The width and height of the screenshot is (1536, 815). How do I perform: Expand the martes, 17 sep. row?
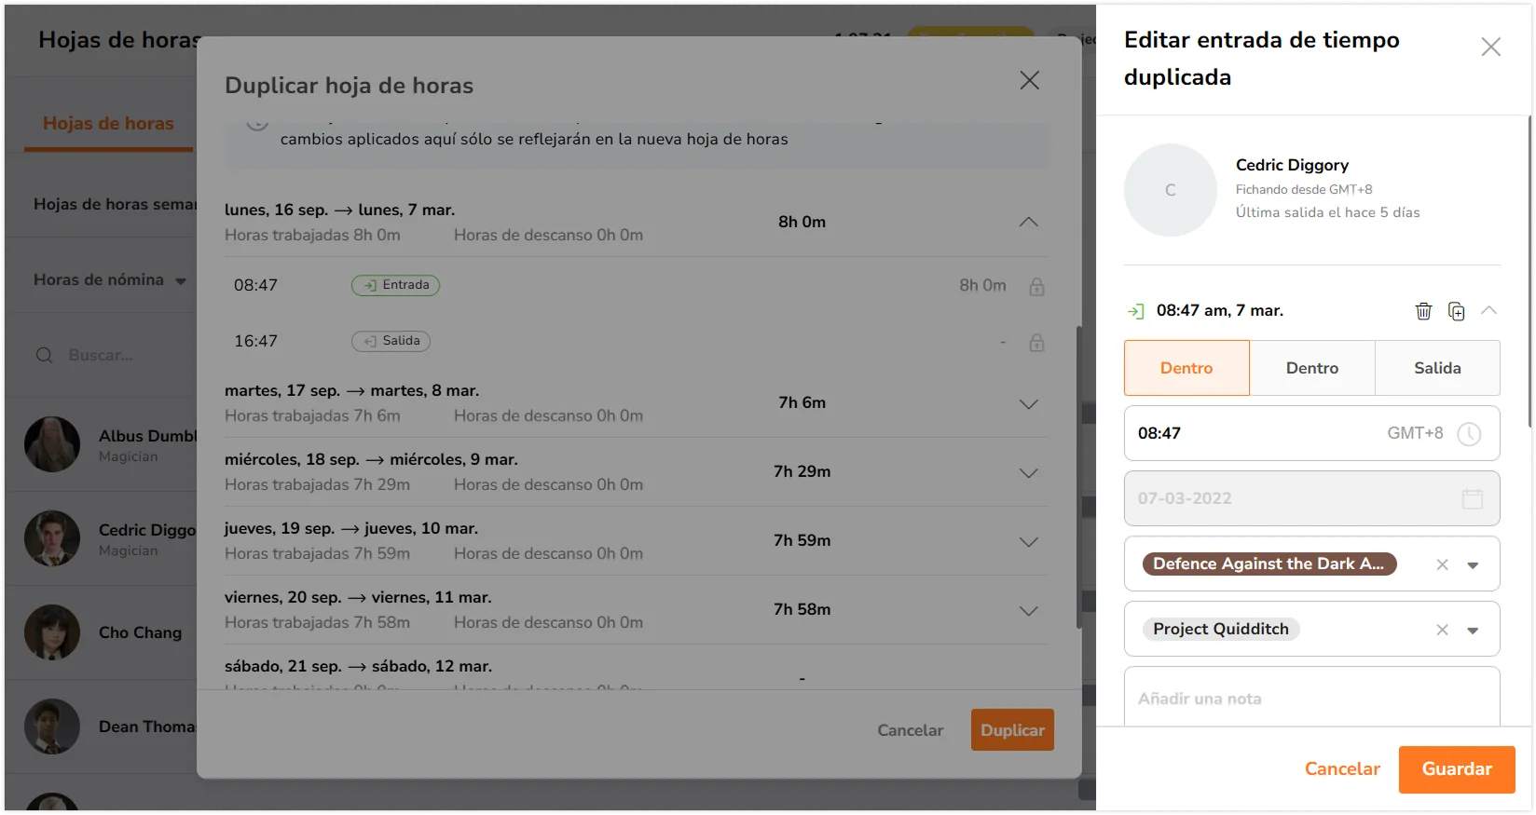[x=1028, y=403]
